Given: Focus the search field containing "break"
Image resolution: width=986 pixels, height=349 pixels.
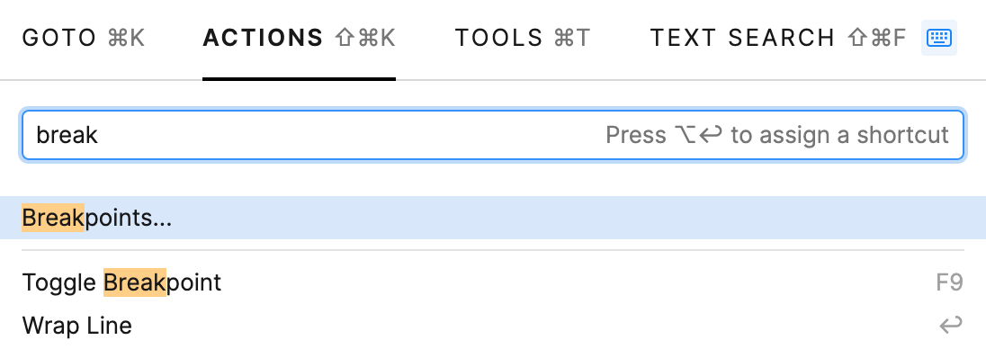Looking at the screenshot, I should [x=492, y=135].
